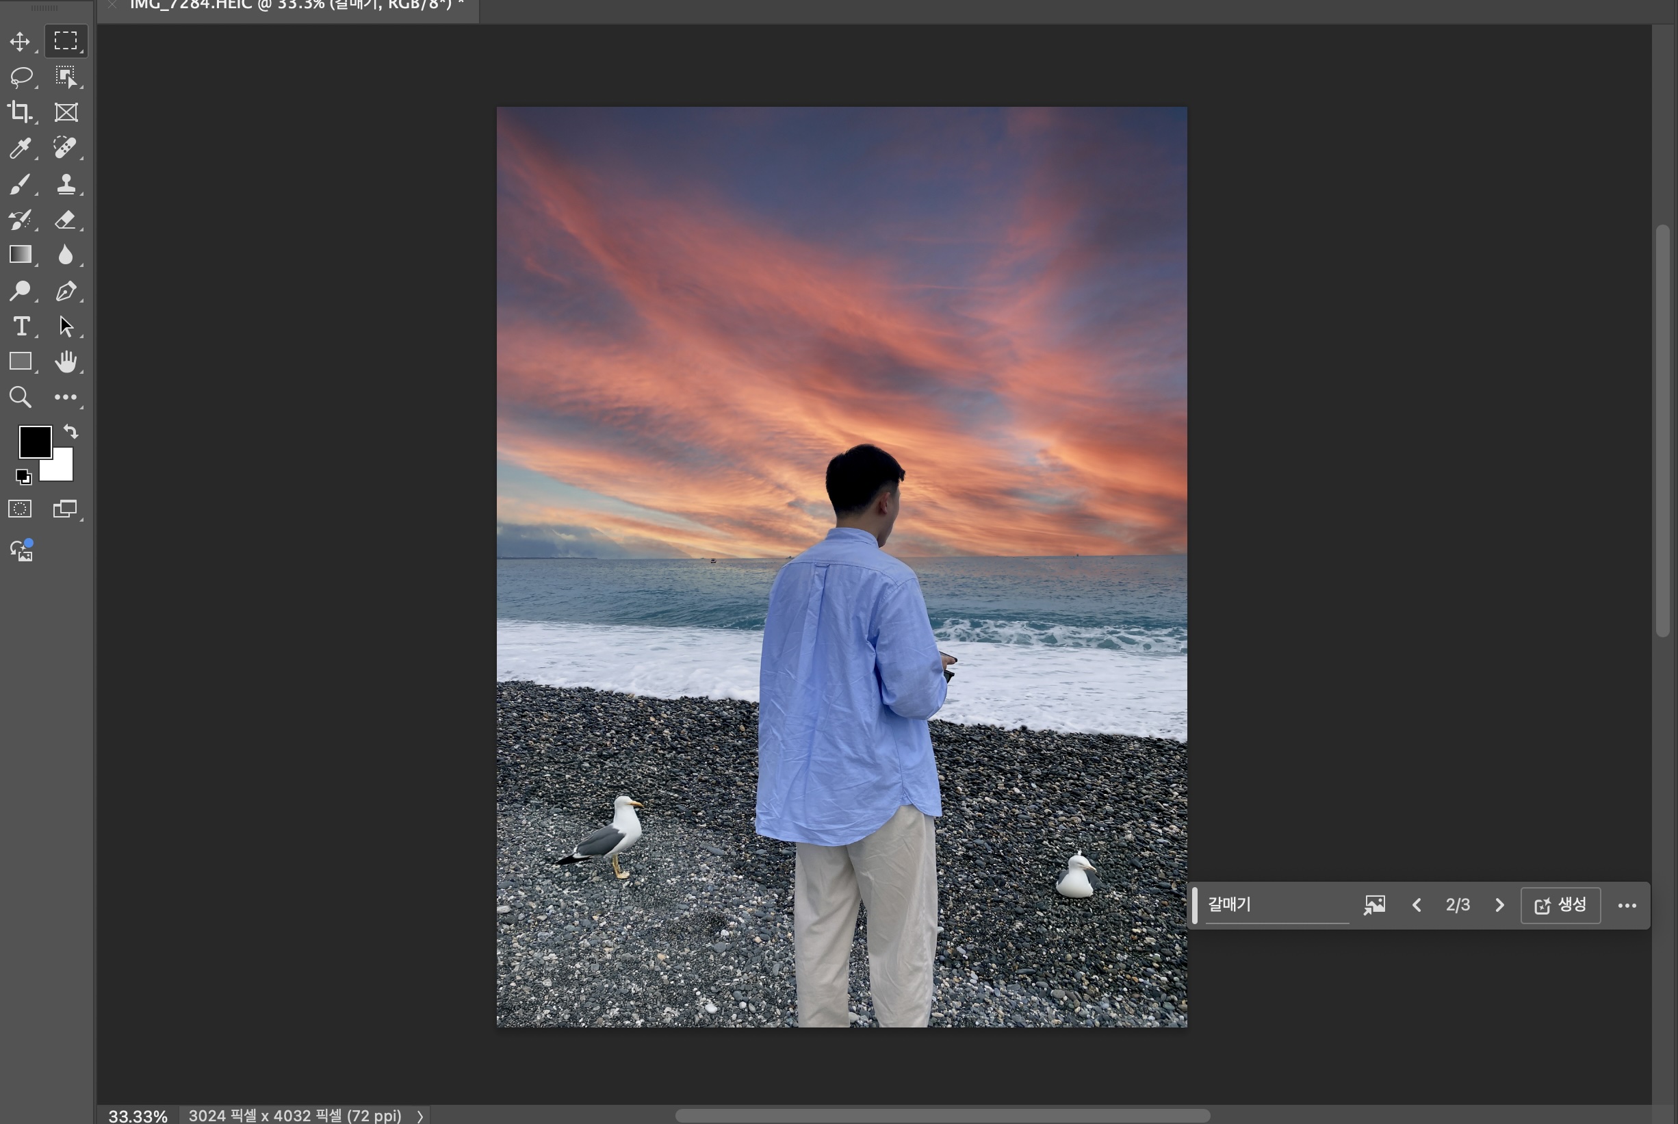Image resolution: width=1678 pixels, height=1124 pixels.
Task: Expand the status bar info arrow
Action: coord(420,1116)
